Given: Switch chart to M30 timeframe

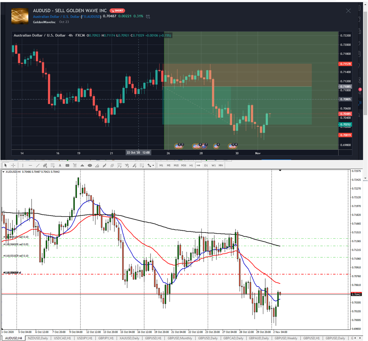Looking at the screenshot, I should click(184, 165).
